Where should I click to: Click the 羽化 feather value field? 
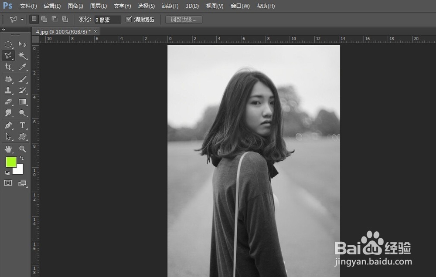pyautogui.click(x=108, y=20)
